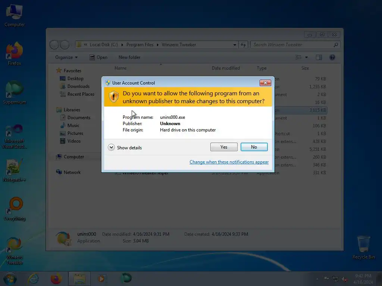Toggle the preview pane icon in Explorer

tap(319, 57)
